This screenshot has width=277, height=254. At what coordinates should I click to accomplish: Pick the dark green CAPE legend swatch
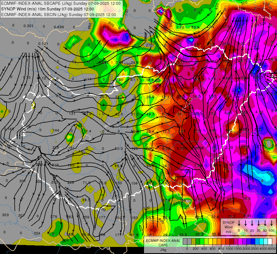point(198,242)
